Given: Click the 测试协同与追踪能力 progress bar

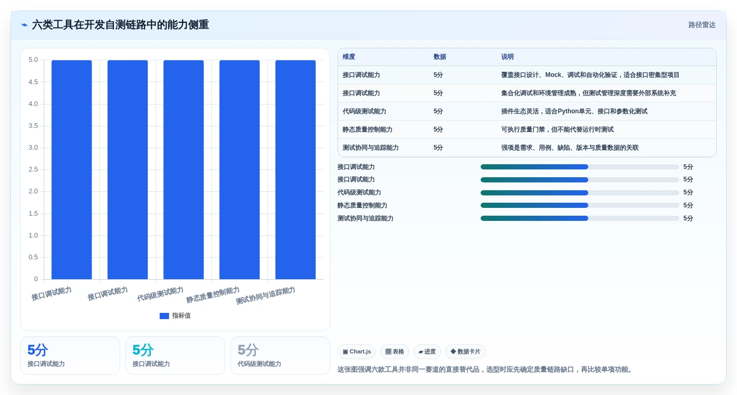Looking at the screenshot, I should pos(580,219).
